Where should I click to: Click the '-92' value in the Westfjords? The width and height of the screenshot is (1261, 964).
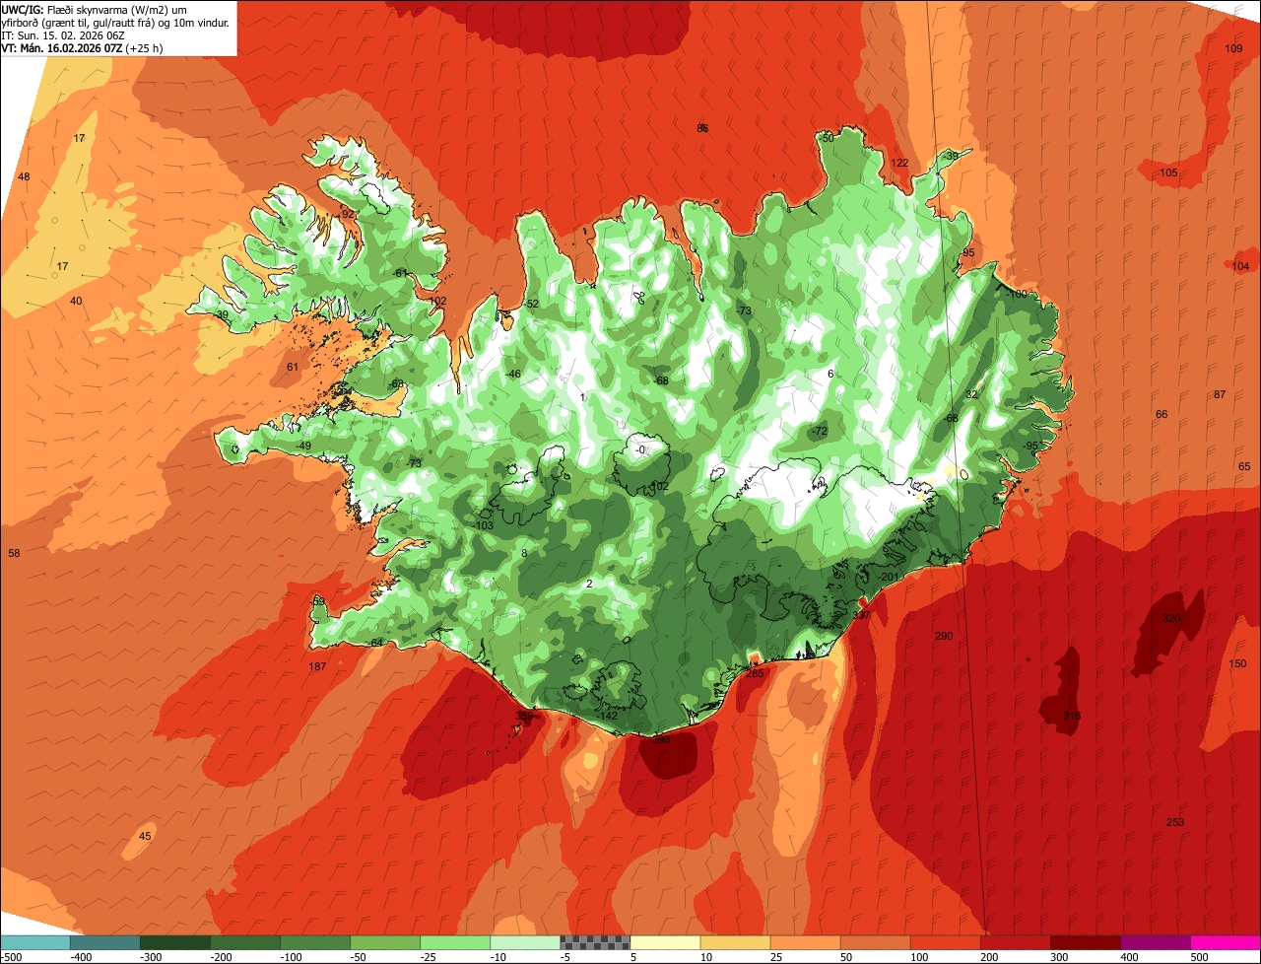[346, 214]
